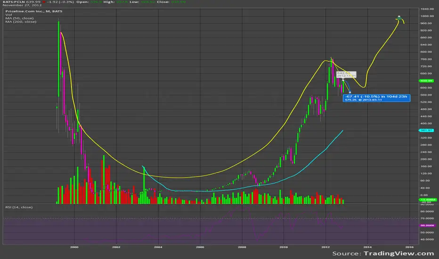Image resolution: width=439 pixels, height=259 pixels.
Task: Click the green 639.99 current price tag
Action: 426,81
